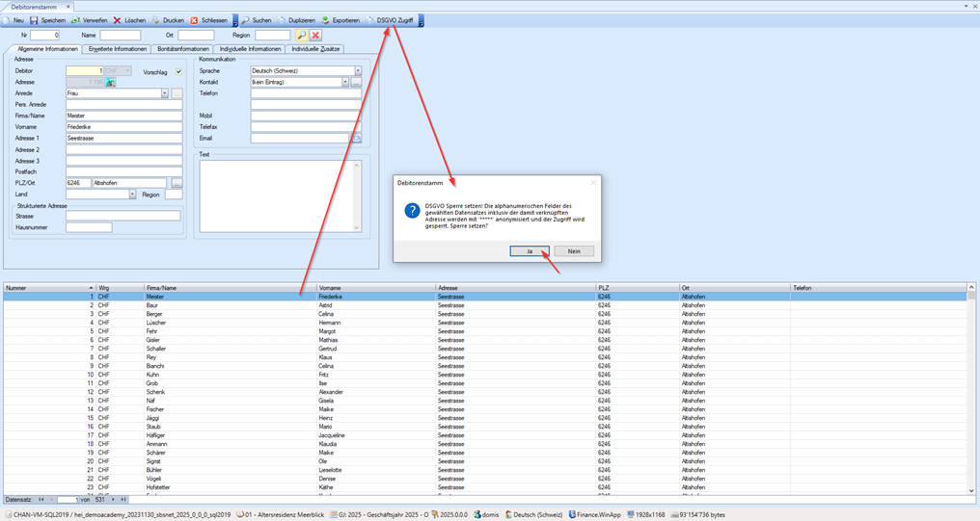Screen dimensions: 980x521
Task: Confirm dialog with Ja button
Action: [530, 251]
